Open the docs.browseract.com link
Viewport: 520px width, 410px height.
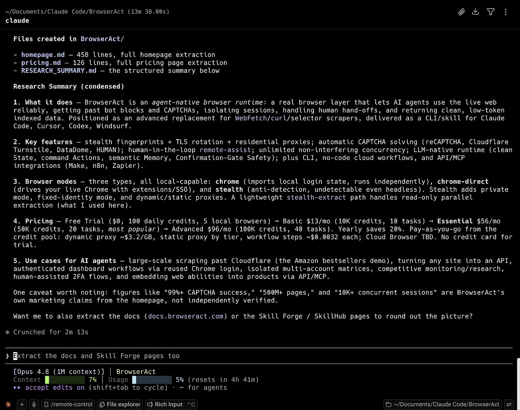(x=186, y=316)
